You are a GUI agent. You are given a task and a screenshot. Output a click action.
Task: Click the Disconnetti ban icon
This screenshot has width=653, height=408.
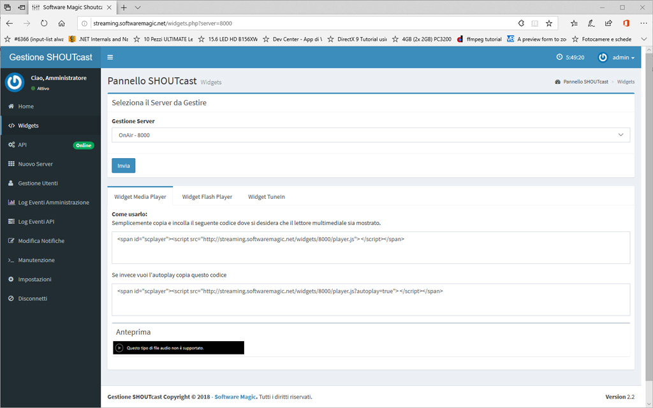tap(11, 298)
